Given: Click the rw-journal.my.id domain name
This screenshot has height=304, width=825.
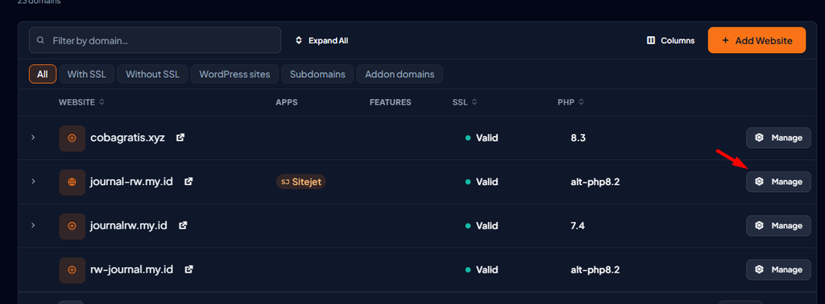Looking at the screenshot, I should tap(132, 270).
